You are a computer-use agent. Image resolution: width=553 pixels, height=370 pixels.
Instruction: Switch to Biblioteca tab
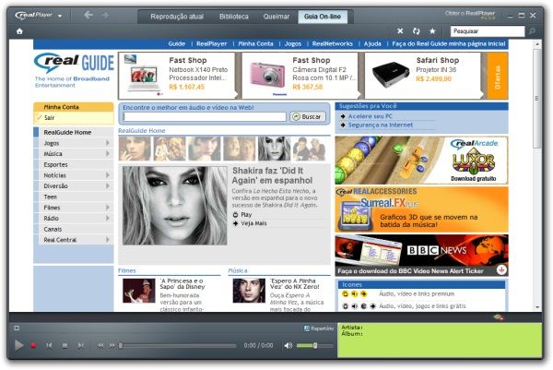point(234,17)
